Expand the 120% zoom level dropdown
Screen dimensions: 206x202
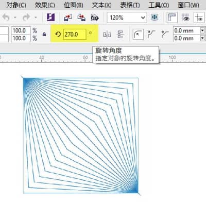click(143, 18)
